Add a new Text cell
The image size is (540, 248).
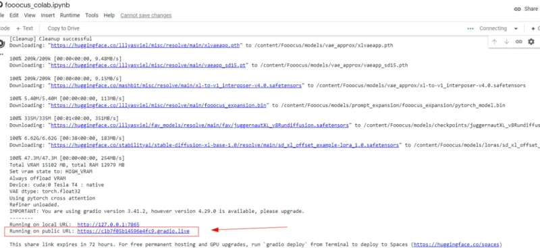click(x=24, y=28)
